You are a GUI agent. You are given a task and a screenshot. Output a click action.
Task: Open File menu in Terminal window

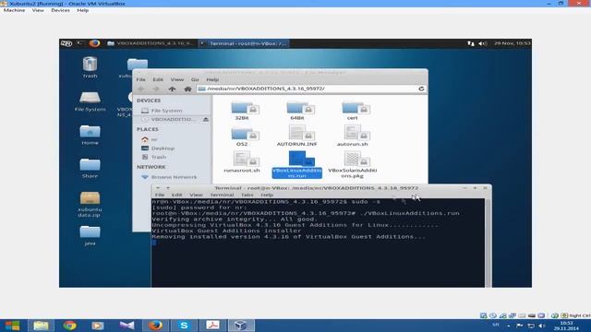160,195
